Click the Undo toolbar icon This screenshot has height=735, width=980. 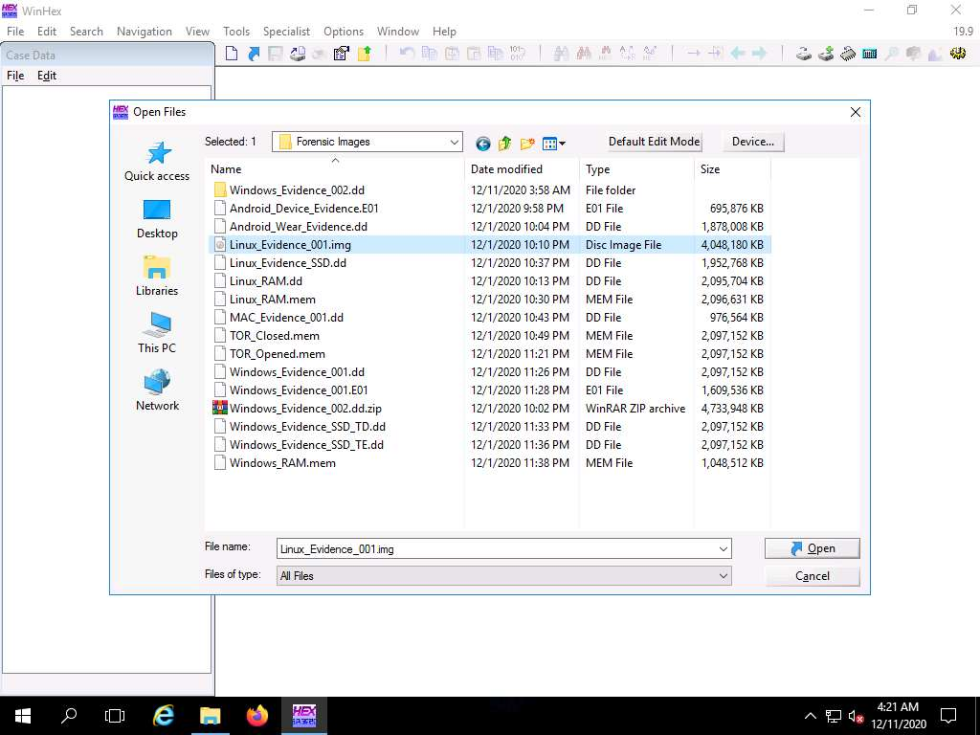(x=407, y=54)
